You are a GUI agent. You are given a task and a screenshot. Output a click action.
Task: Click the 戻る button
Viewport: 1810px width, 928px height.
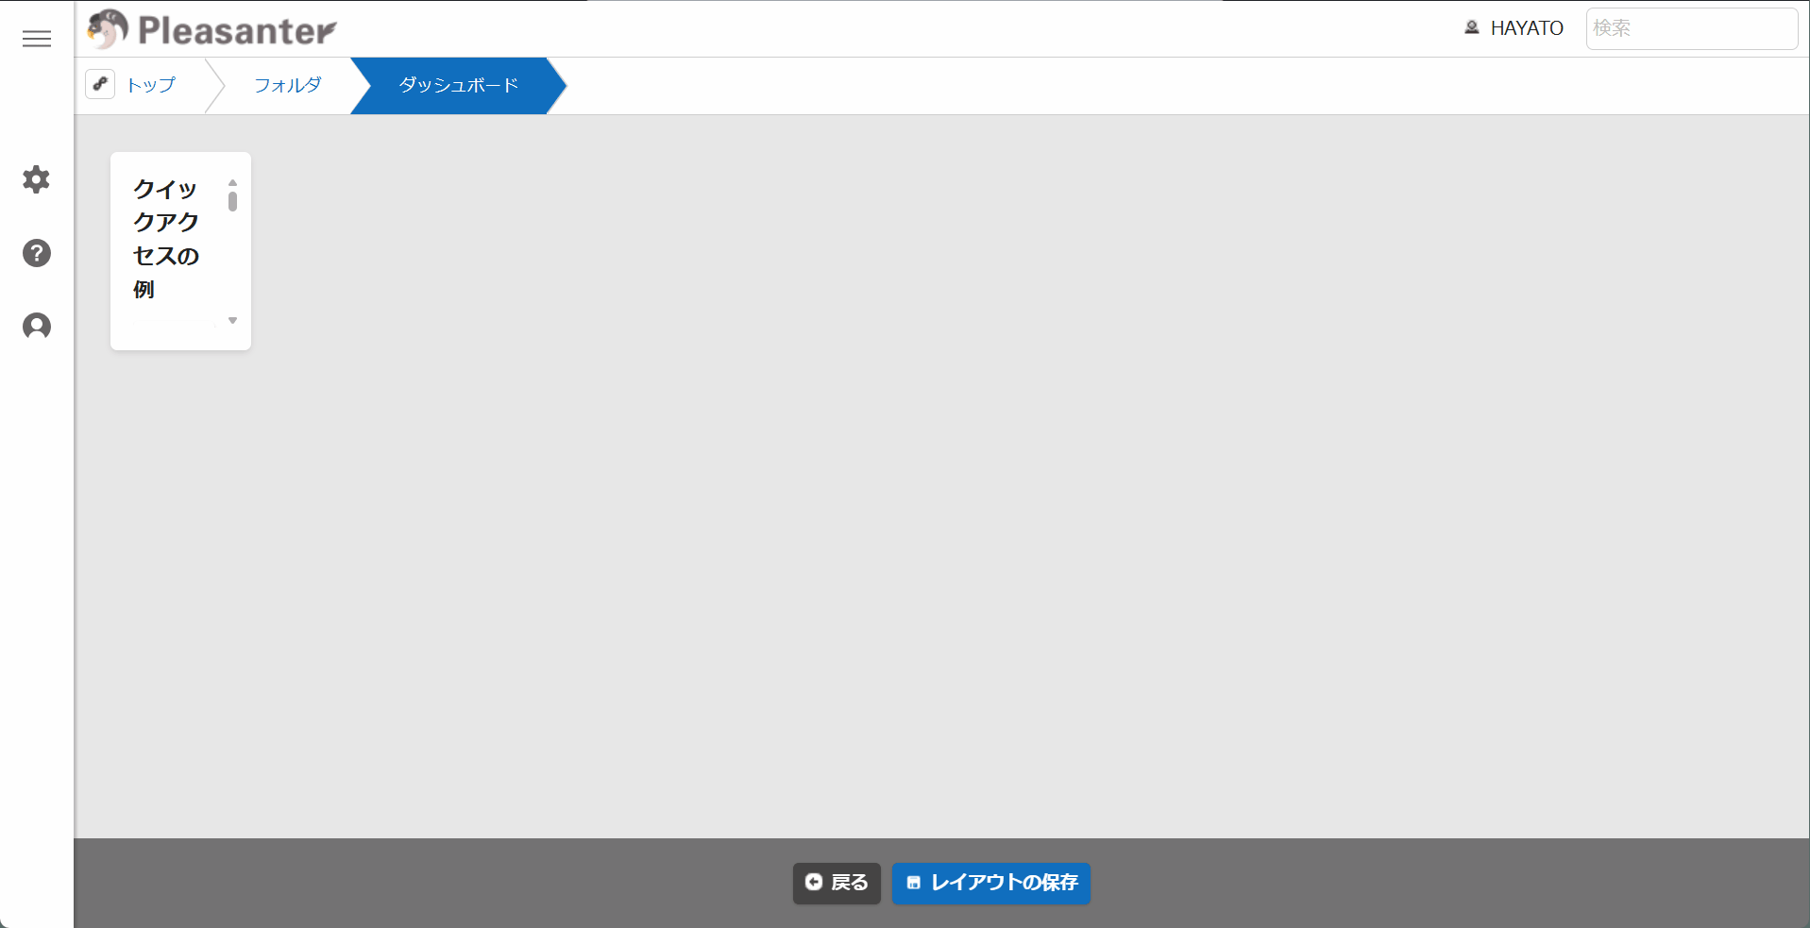tap(837, 883)
